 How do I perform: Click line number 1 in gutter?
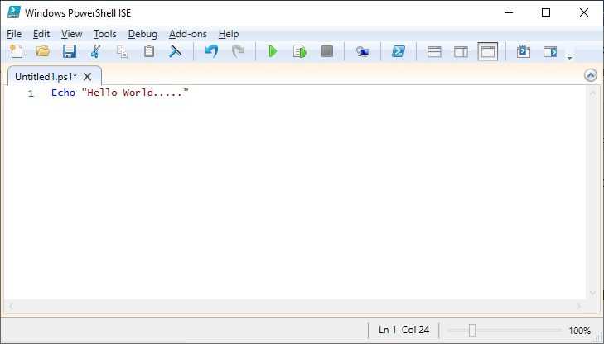[x=31, y=93]
